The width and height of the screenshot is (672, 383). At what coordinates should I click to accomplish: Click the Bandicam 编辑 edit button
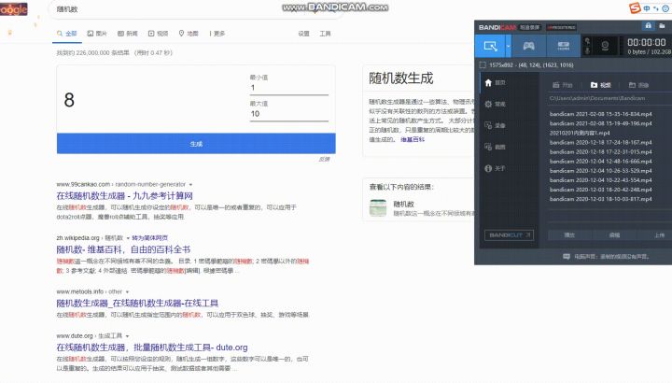614,235
